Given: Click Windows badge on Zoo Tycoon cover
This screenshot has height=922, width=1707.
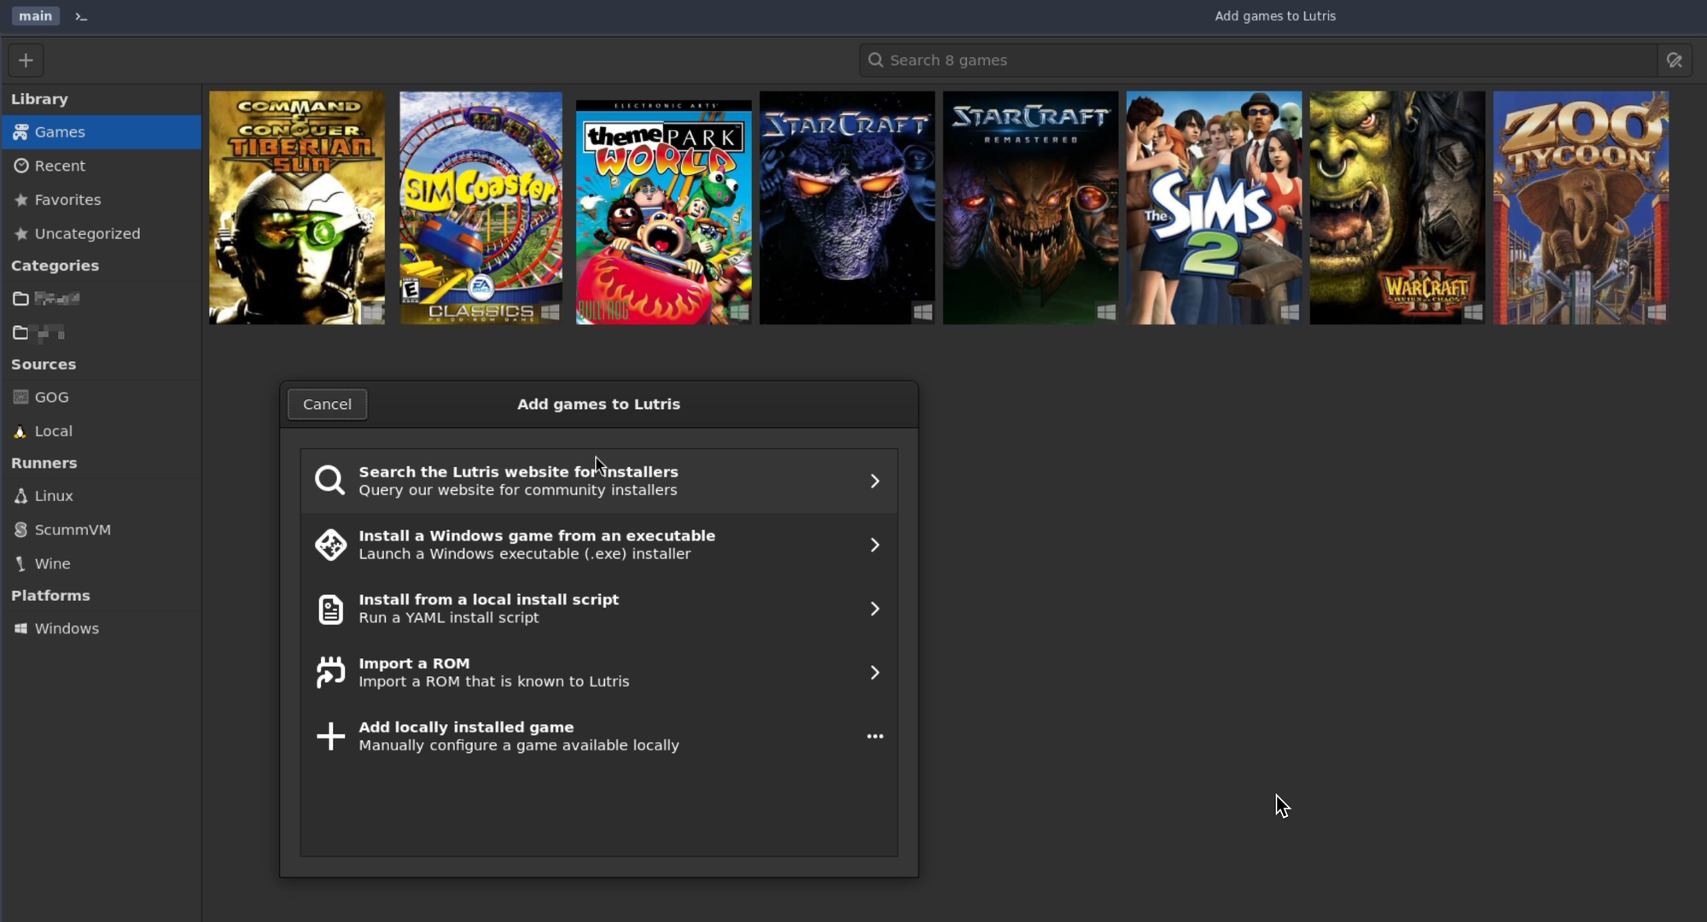Looking at the screenshot, I should pos(1656,312).
